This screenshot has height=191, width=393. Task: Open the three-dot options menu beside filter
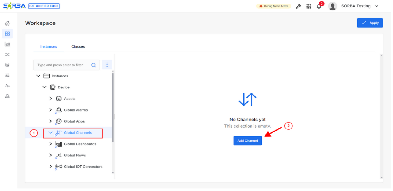point(107,65)
